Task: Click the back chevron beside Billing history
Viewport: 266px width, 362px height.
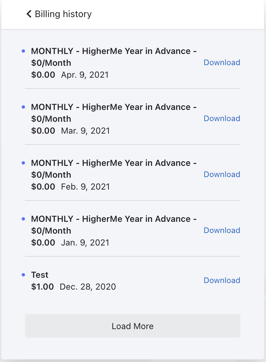Action: 29,14
